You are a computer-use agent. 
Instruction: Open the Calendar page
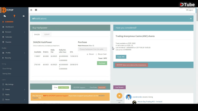9,37
